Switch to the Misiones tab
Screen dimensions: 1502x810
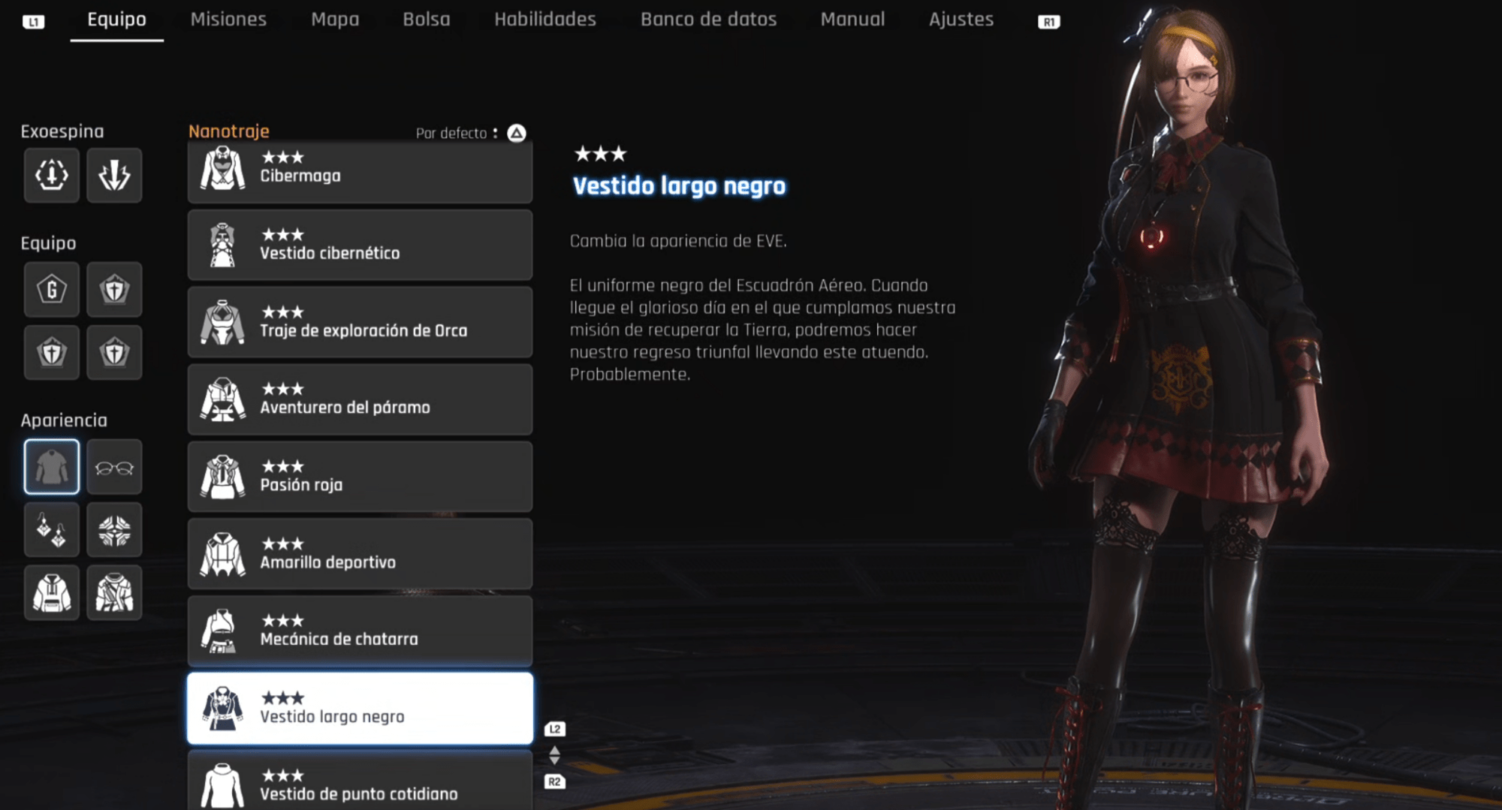click(228, 20)
